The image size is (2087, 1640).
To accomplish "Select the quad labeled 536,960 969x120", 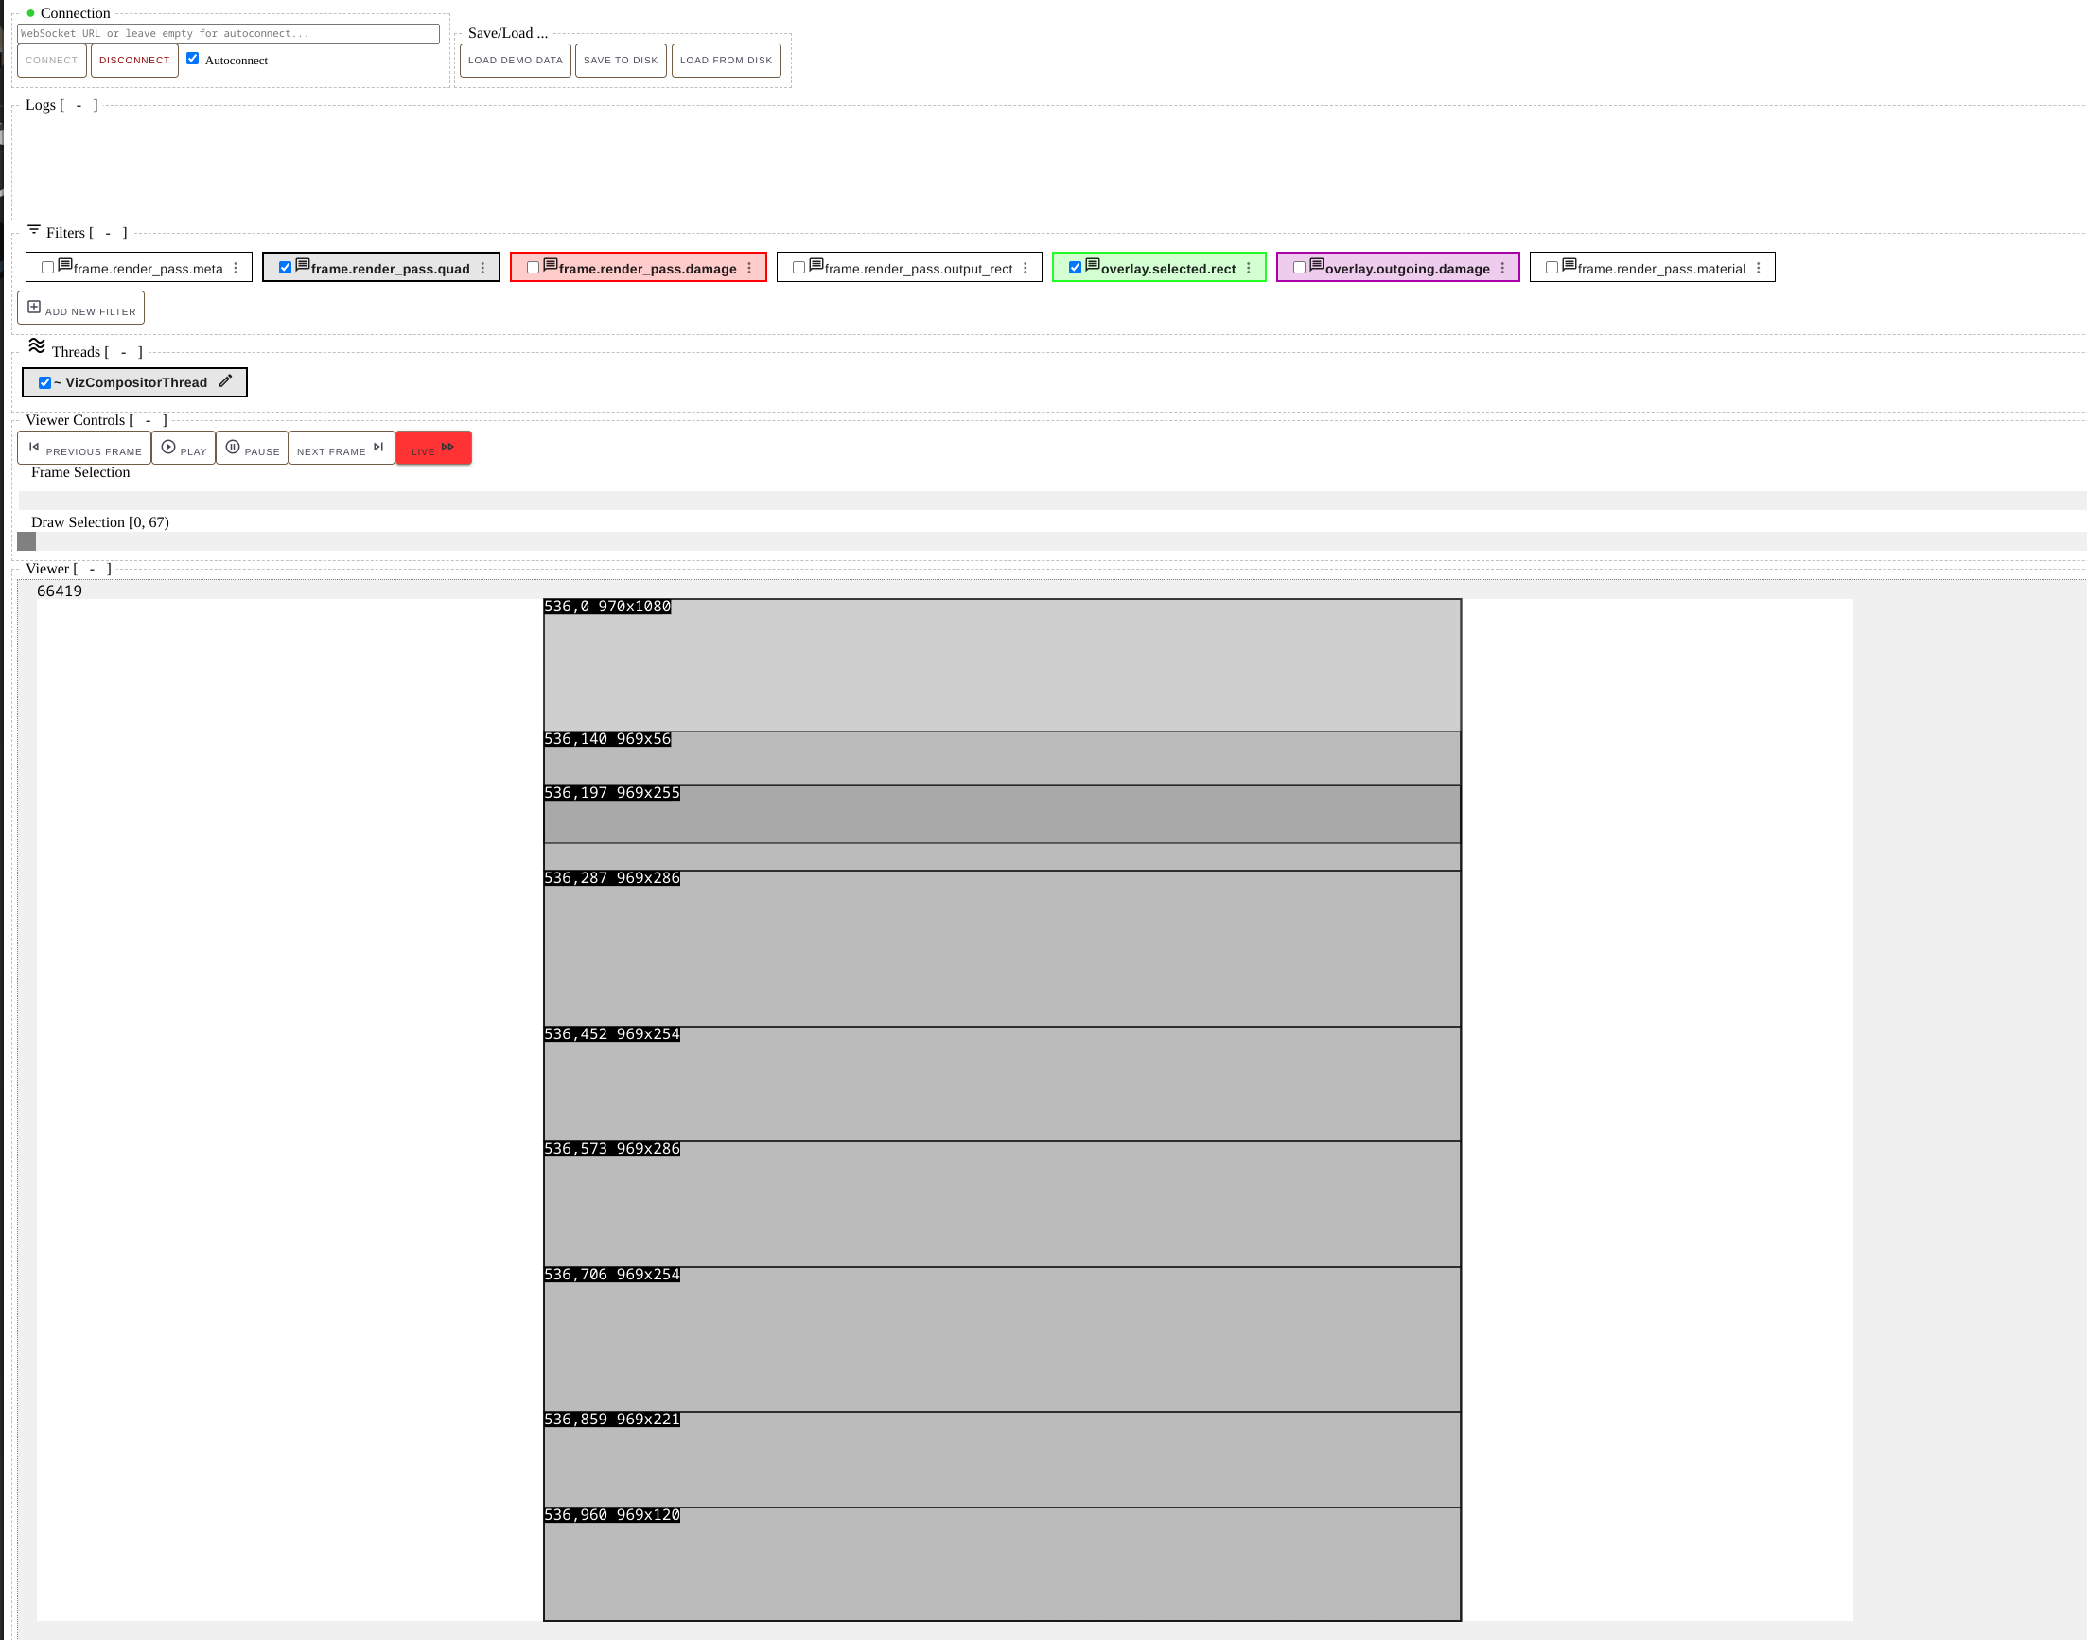I will coord(1002,1564).
